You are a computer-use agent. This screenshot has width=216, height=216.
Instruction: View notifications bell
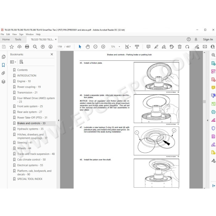[x=196, y=39]
